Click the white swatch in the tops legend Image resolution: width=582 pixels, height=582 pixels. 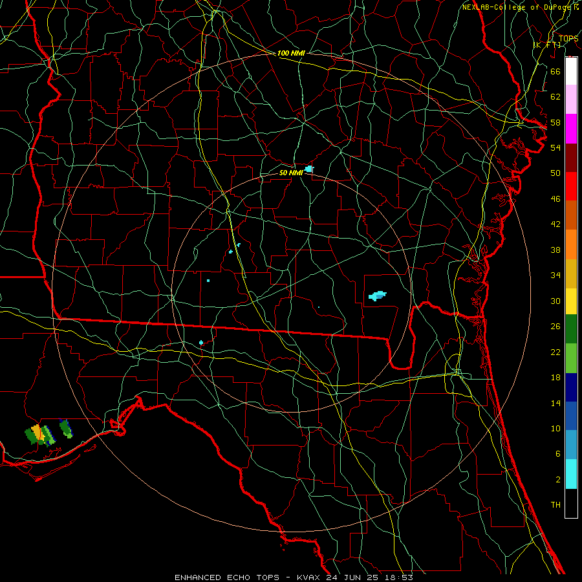(x=571, y=71)
